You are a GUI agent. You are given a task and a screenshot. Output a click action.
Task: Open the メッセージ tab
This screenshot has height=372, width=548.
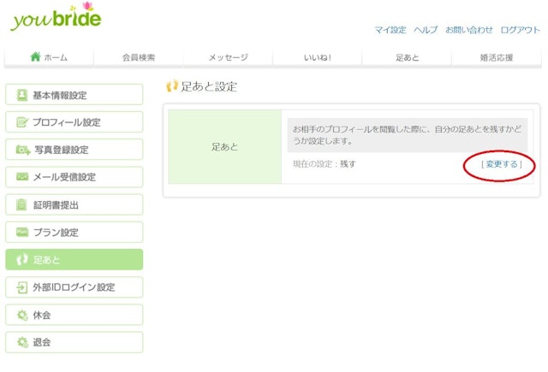click(x=228, y=57)
